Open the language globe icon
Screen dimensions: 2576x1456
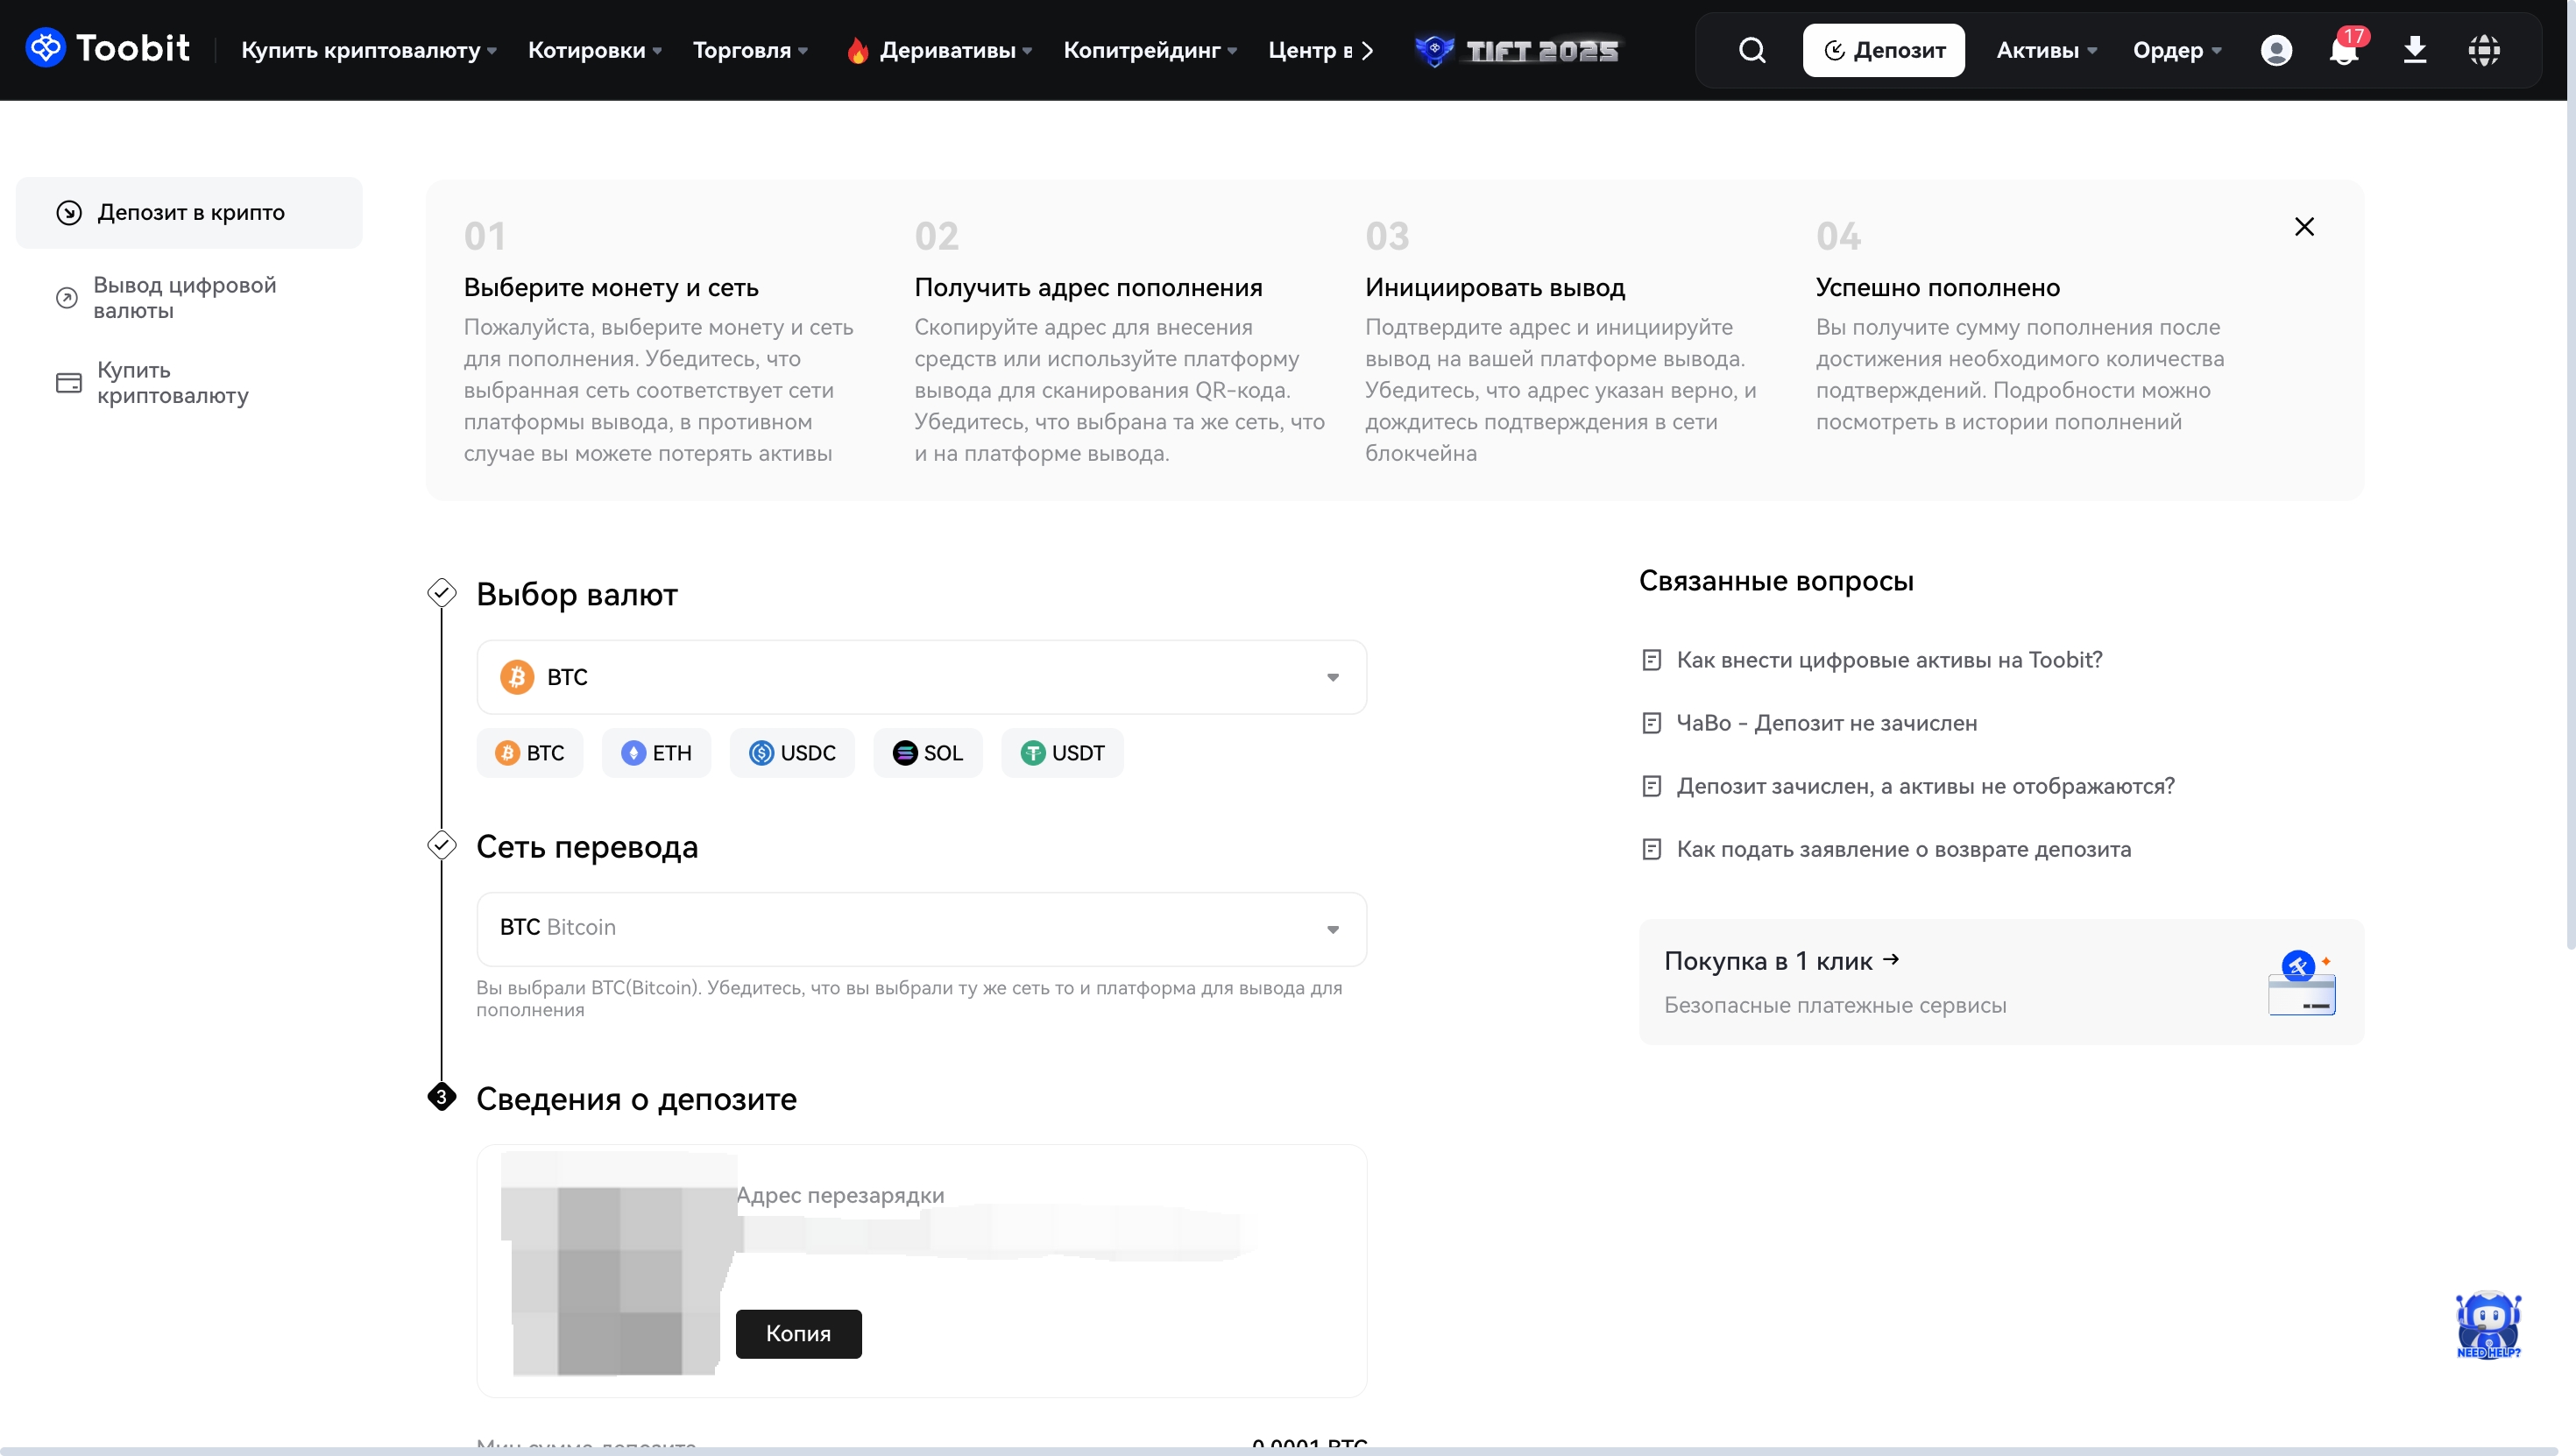pyautogui.click(x=2483, y=50)
